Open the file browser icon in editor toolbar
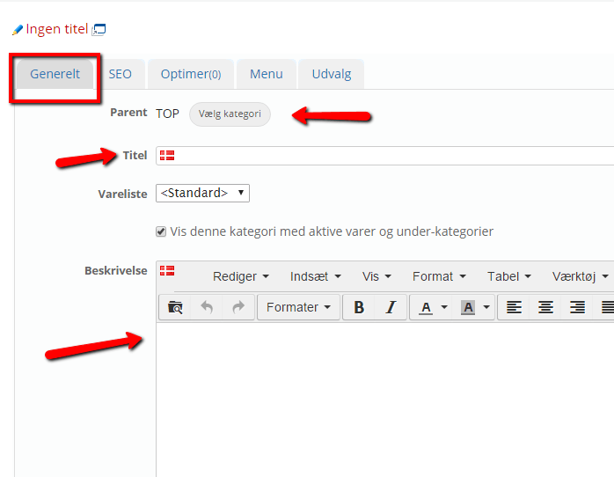The width and height of the screenshot is (614, 477). pos(175,307)
